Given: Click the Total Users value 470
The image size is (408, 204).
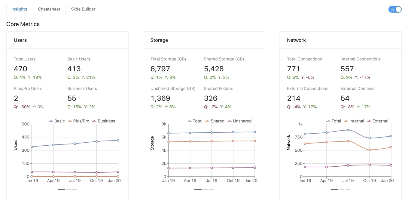Looking at the screenshot, I should tap(20, 69).
